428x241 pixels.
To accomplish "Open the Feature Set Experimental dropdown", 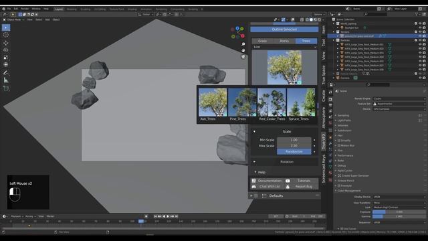I will pyautogui.click(x=399, y=104).
